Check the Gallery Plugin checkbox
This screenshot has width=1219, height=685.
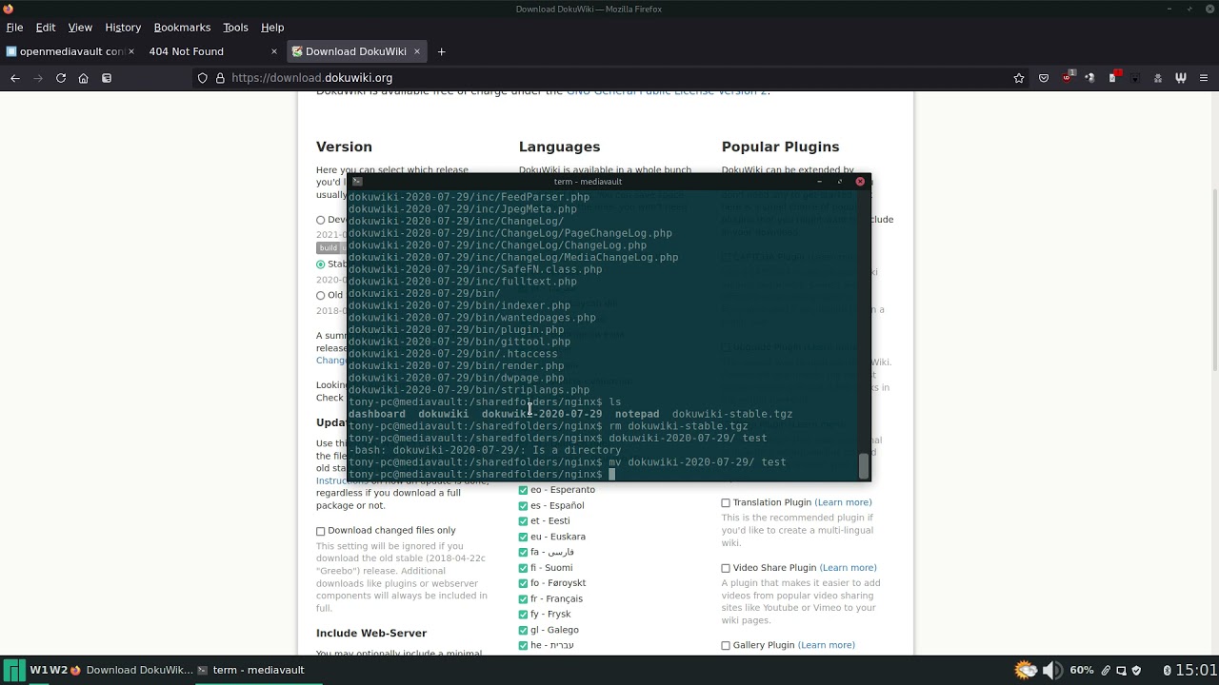coord(726,645)
